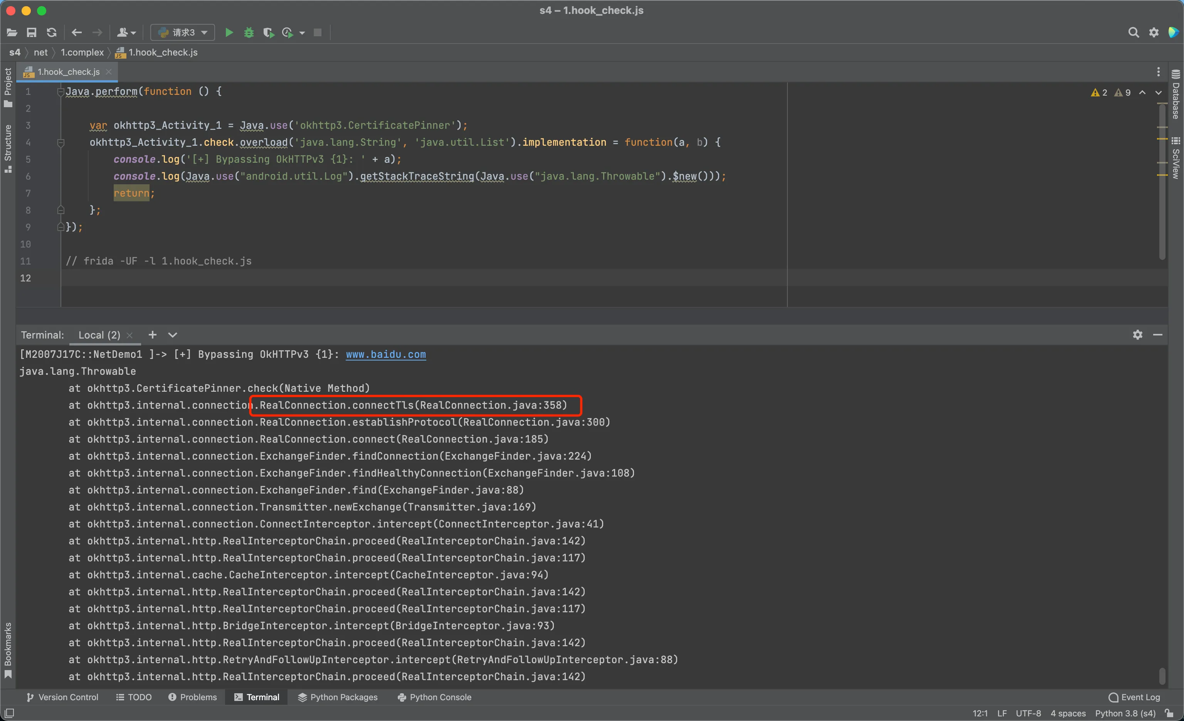This screenshot has height=721, width=1184.
Task: Select Python 3.8 (s4) interpreter
Action: [x=1125, y=713]
